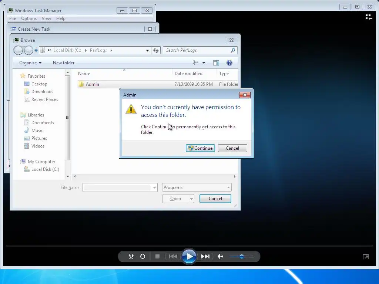Image resolution: width=379 pixels, height=284 pixels.
Task: Click the media player seek bar
Action: point(189,246)
